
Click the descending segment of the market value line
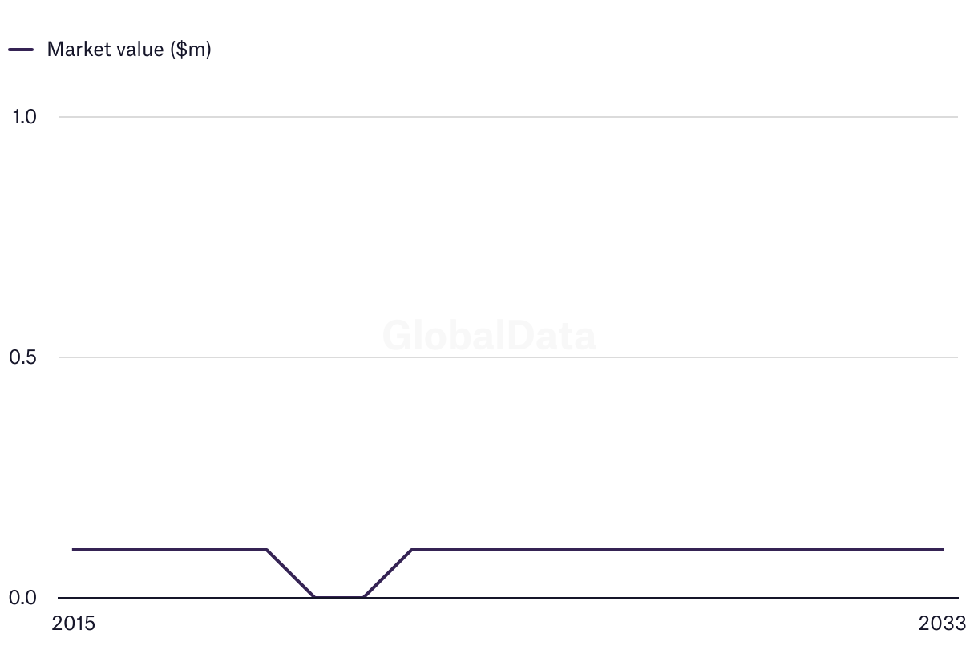click(x=290, y=574)
